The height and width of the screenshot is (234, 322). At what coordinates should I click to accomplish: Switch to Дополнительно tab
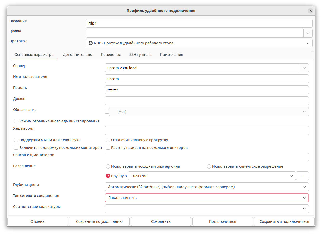(78, 55)
